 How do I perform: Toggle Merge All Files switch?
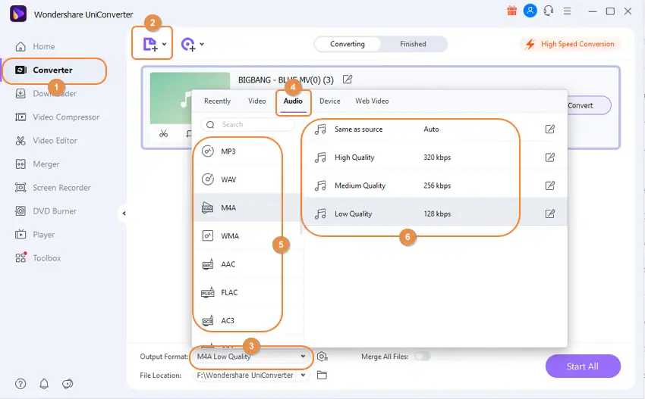pos(423,357)
